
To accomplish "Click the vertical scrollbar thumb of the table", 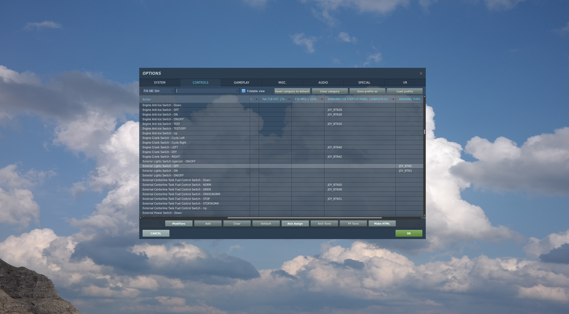I will point(424,132).
